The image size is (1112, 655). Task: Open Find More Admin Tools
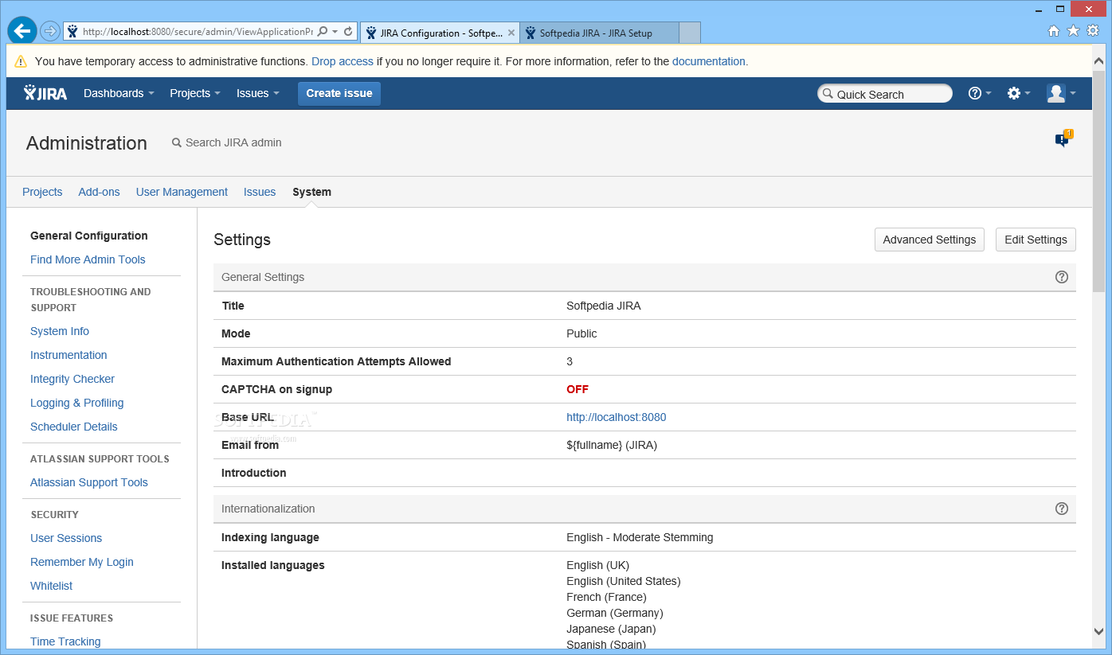[x=88, y=259]
